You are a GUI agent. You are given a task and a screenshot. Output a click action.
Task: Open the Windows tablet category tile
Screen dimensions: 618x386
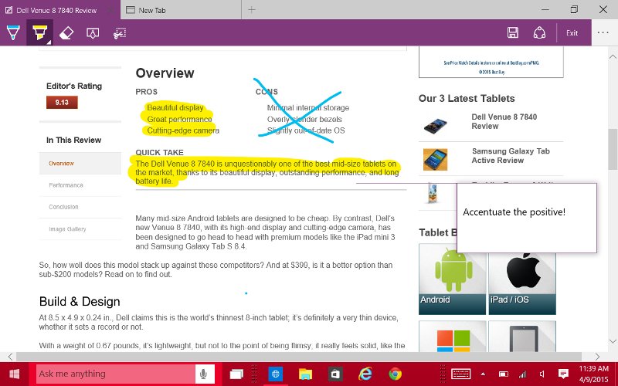coord(453,336)
